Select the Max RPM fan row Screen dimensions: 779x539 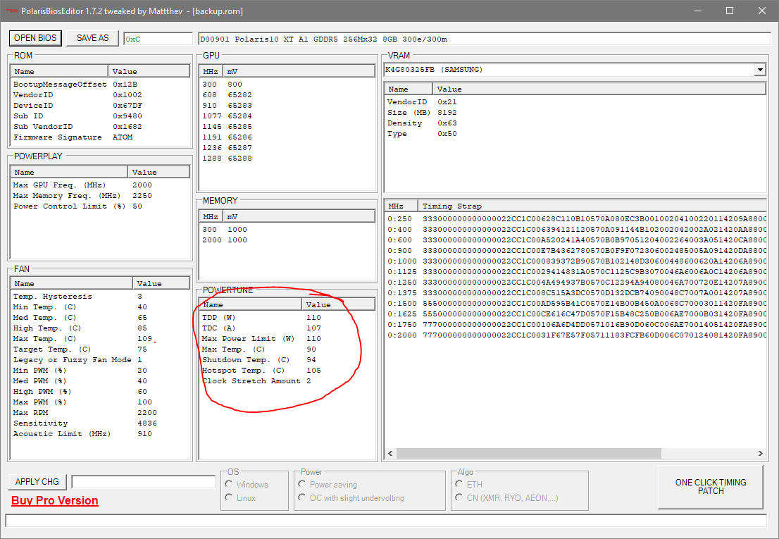tap(100, 413)
